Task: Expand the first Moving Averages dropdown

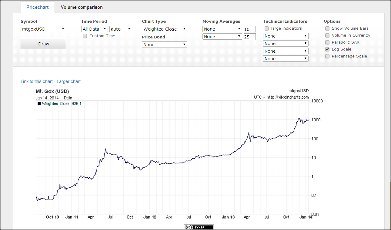Action: (222, 29)
